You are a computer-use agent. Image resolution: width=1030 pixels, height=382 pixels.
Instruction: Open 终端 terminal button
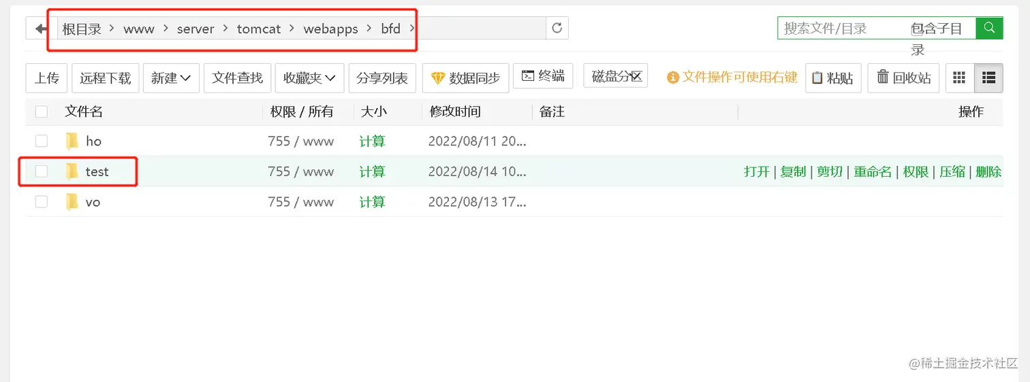pyautogui.click(x=543, y=76)
